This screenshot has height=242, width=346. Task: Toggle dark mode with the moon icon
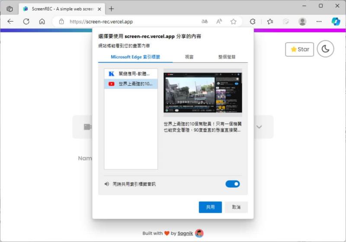325,49
